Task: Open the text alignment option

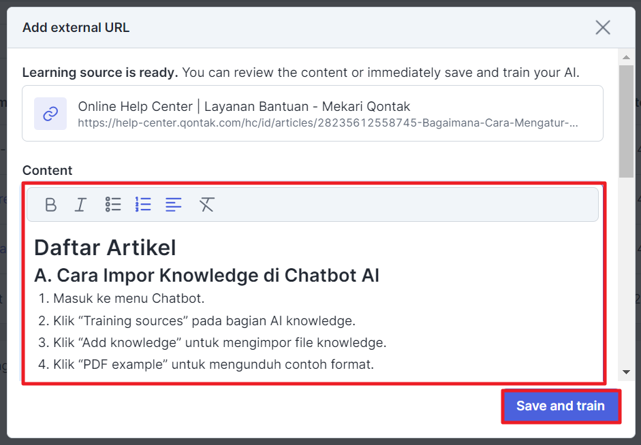Action: [174, 204]
